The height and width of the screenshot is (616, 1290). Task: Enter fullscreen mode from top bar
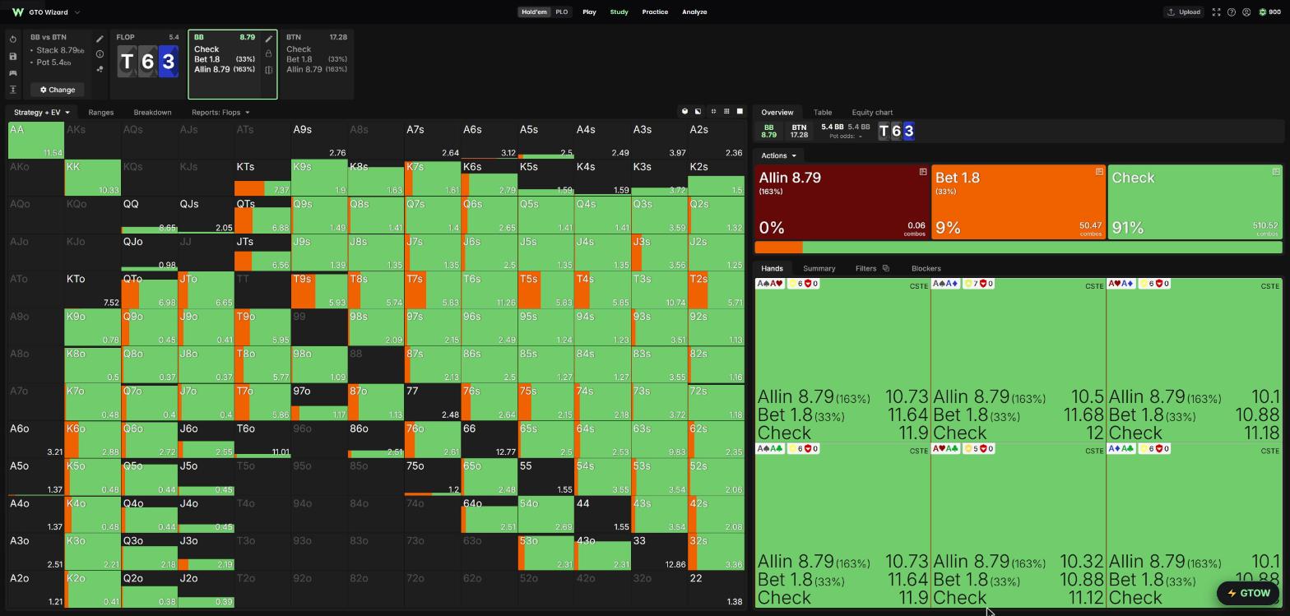[x=1216, y=12]
